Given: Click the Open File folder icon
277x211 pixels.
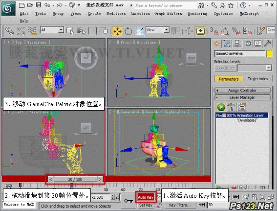Looking at the screenshot, I should point(30,5).
